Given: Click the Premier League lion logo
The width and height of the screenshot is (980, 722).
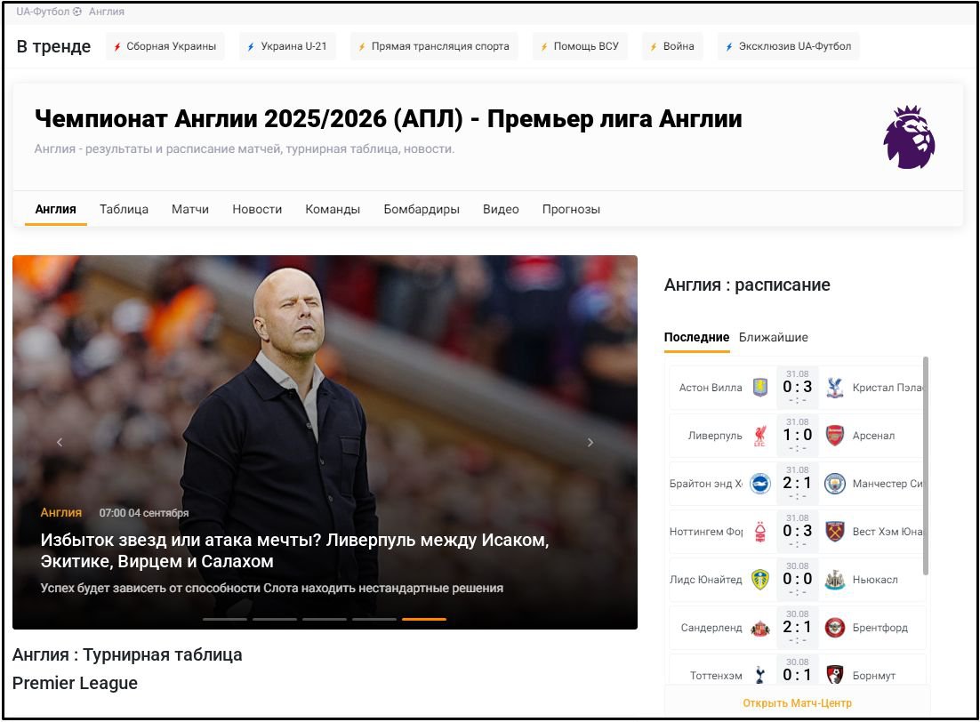Looking at the screenshot, I should coord(909,137).
